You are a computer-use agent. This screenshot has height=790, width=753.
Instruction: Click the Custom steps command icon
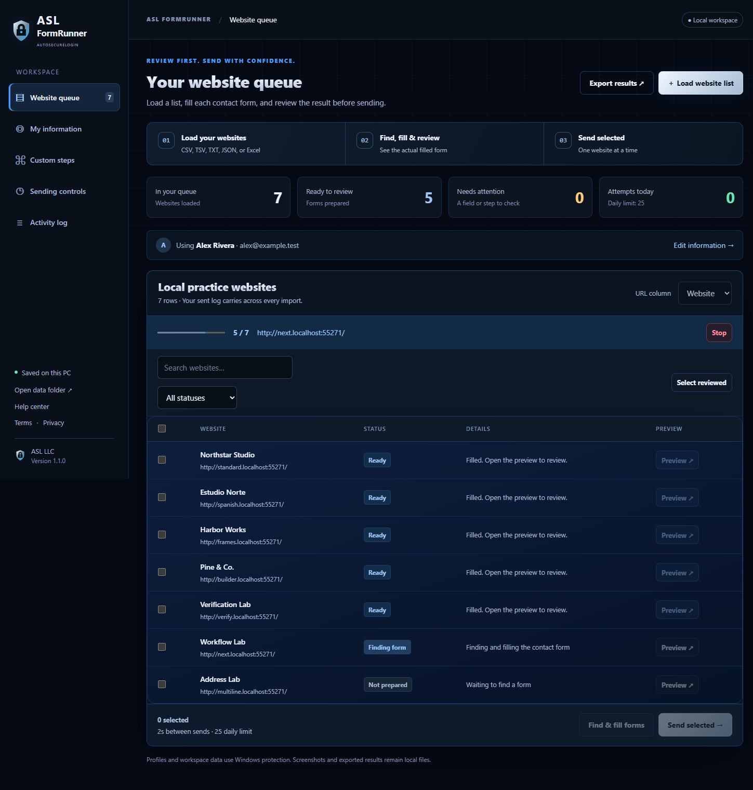20,160
